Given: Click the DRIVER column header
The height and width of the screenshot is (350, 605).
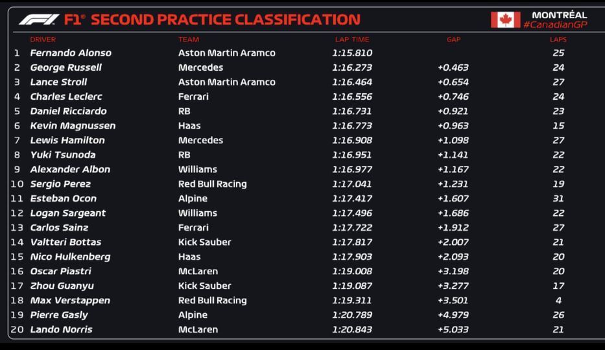Looking at the screenshot, I should [x=43, y=40].
